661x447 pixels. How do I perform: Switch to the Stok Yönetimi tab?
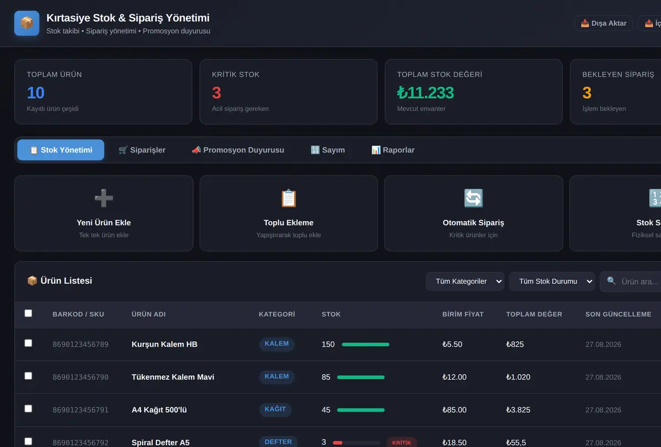pos(61,150)
